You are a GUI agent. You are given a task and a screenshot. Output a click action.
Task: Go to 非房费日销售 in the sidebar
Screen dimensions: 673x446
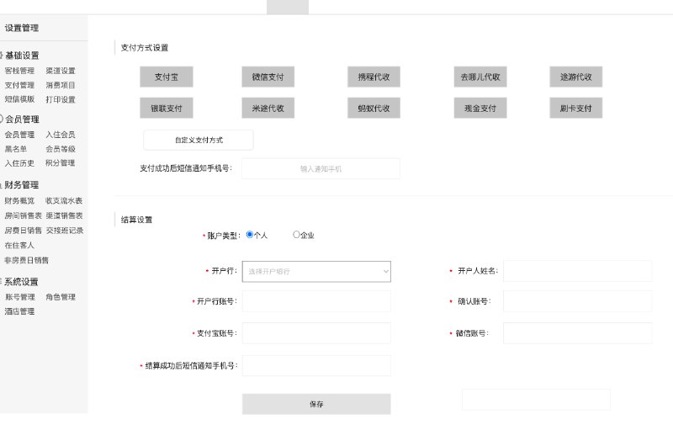point(27,260)
